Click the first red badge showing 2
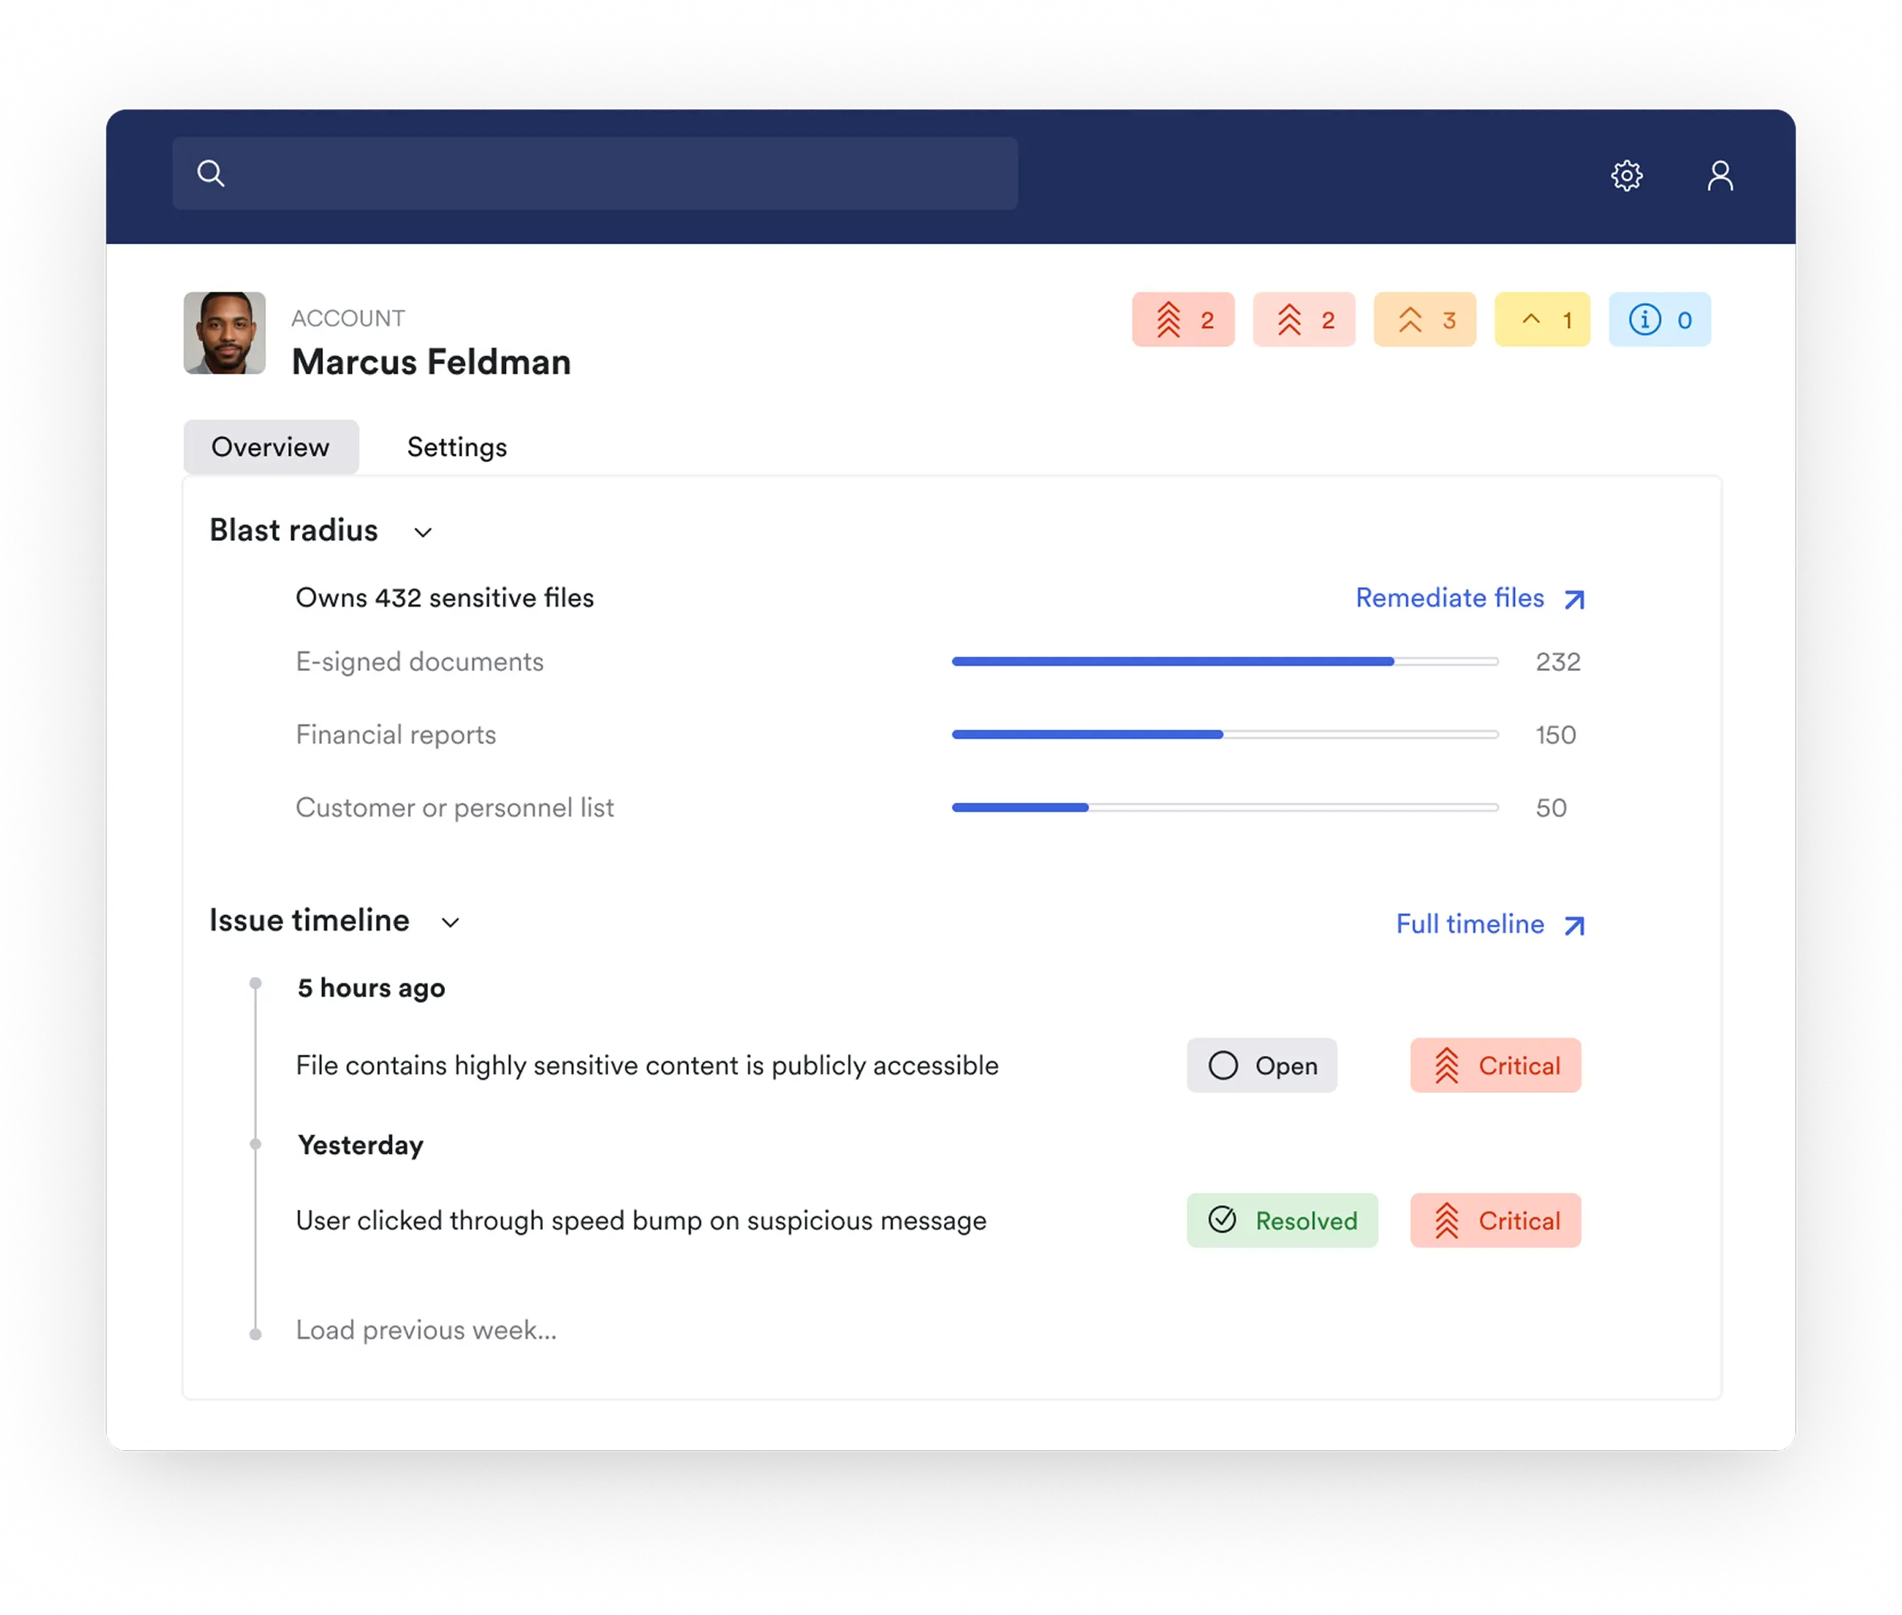The width and height of the screenshot is (1902, 1615). coord(1182,320)
